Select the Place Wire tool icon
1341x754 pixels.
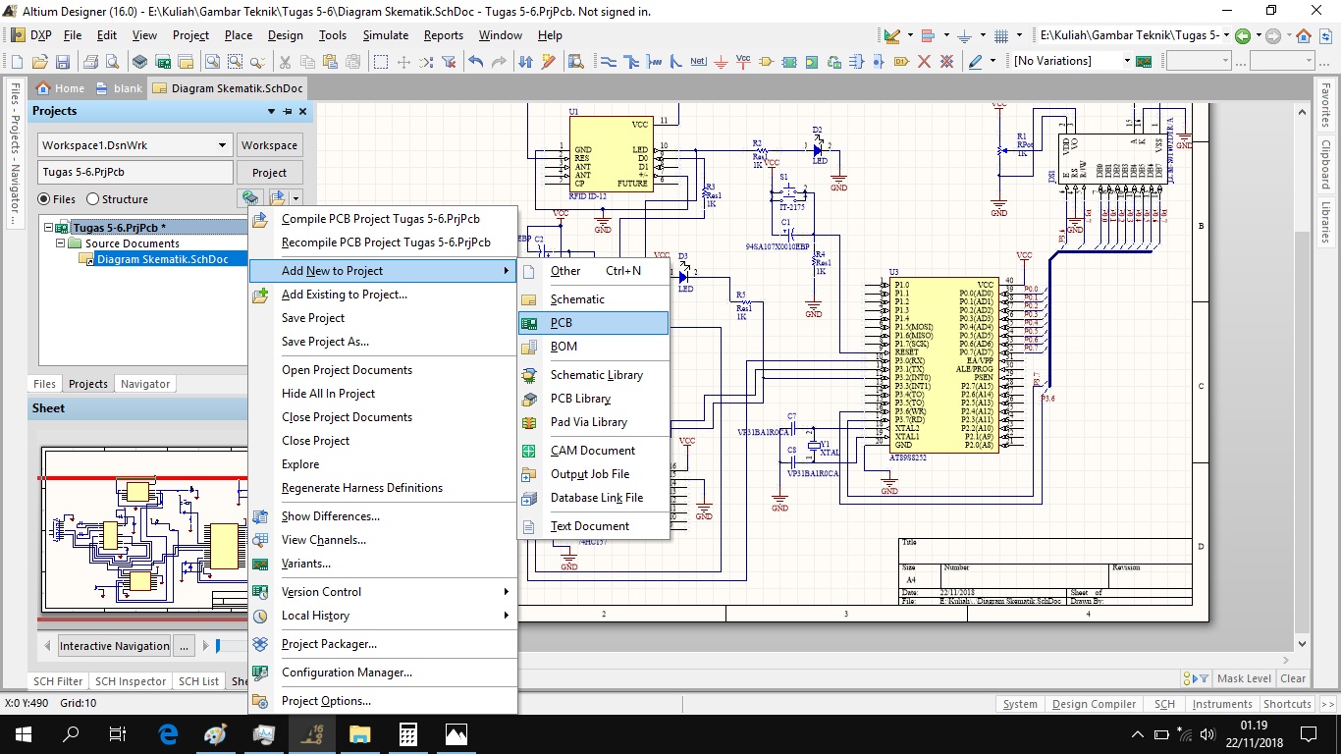click(x=609, y=61)
